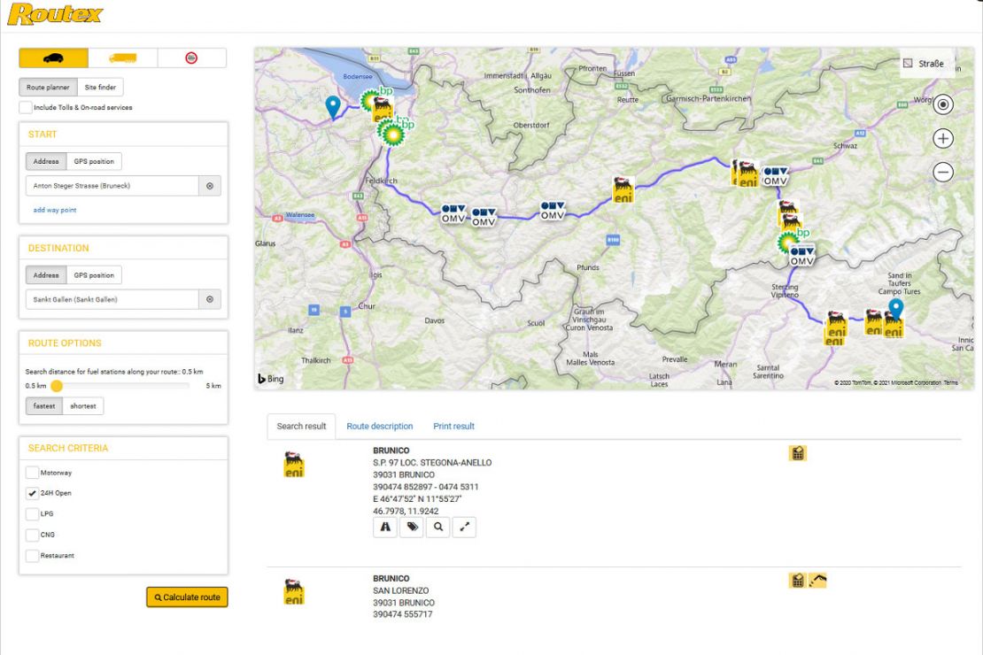Screen dimensions: 983x655
Task: Choose GPS position mode in Destination section
Action: click(94, 275)
